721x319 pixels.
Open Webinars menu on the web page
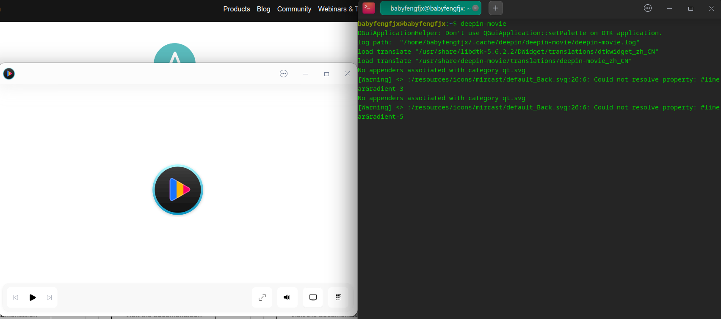338,9
